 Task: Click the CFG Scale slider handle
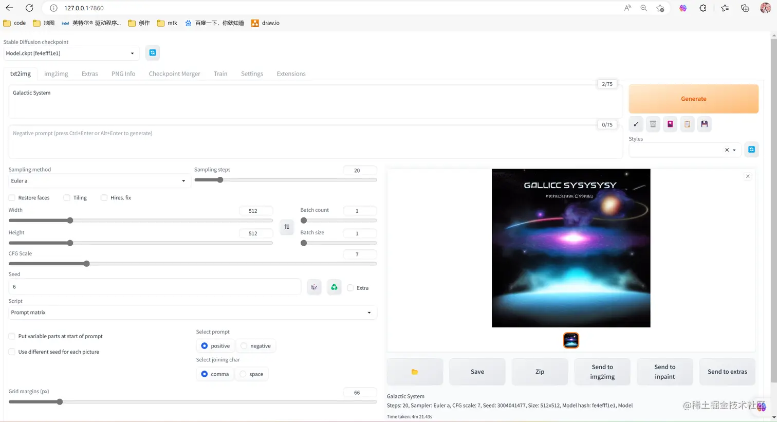pos(87,264)
